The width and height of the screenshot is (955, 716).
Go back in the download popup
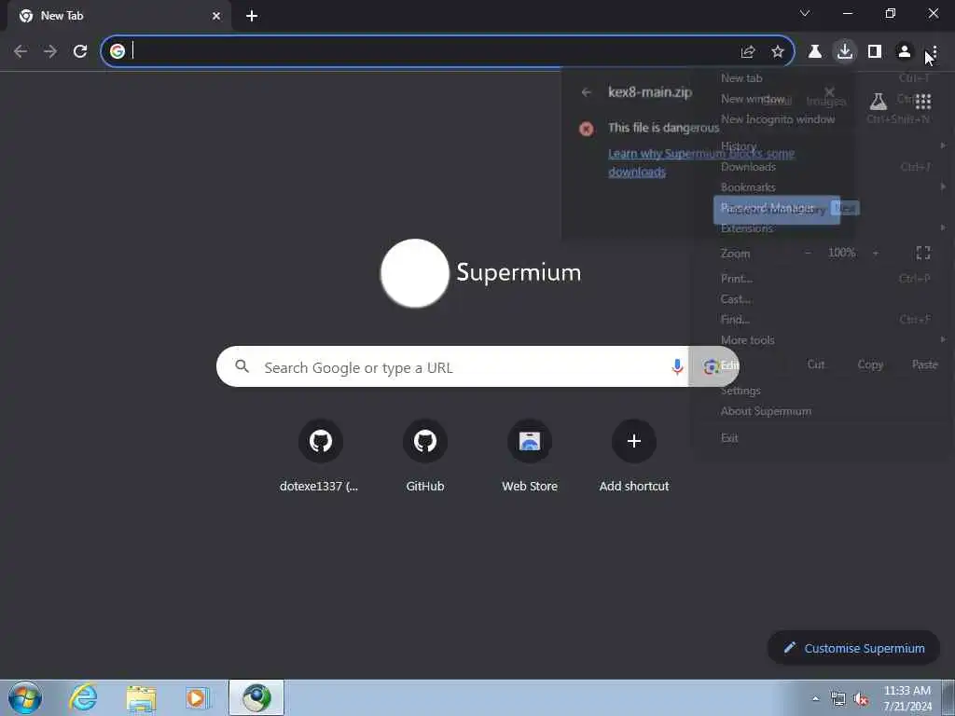click(x=586, y=92)
